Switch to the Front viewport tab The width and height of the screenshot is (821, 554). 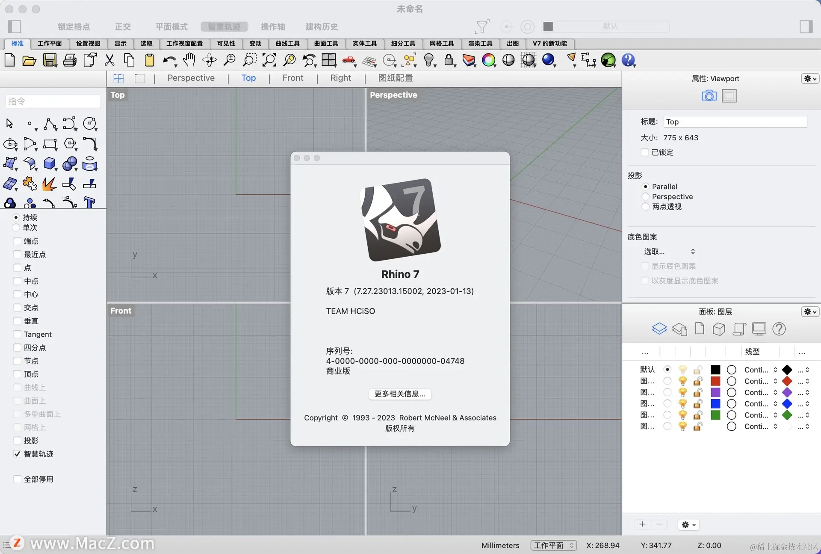292,78
